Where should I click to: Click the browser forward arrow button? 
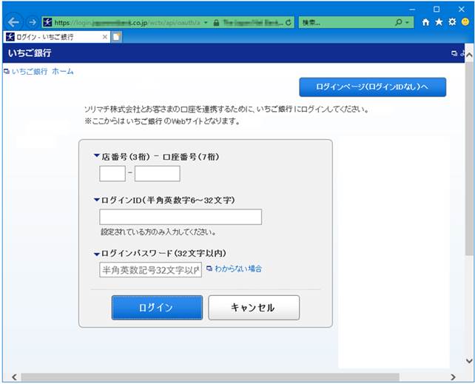point(32,22)
